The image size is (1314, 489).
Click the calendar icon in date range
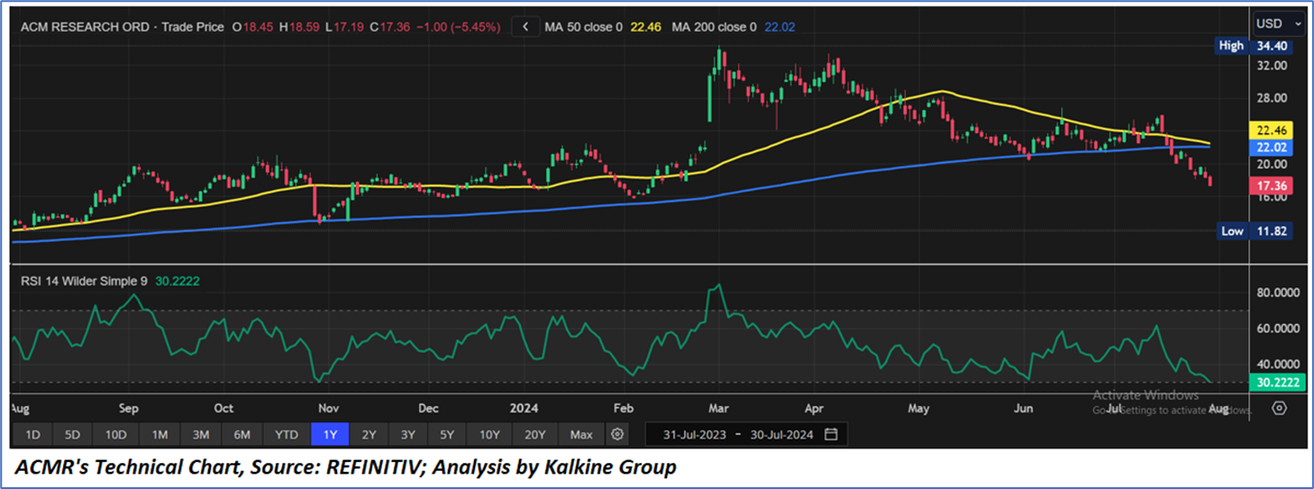831,435
